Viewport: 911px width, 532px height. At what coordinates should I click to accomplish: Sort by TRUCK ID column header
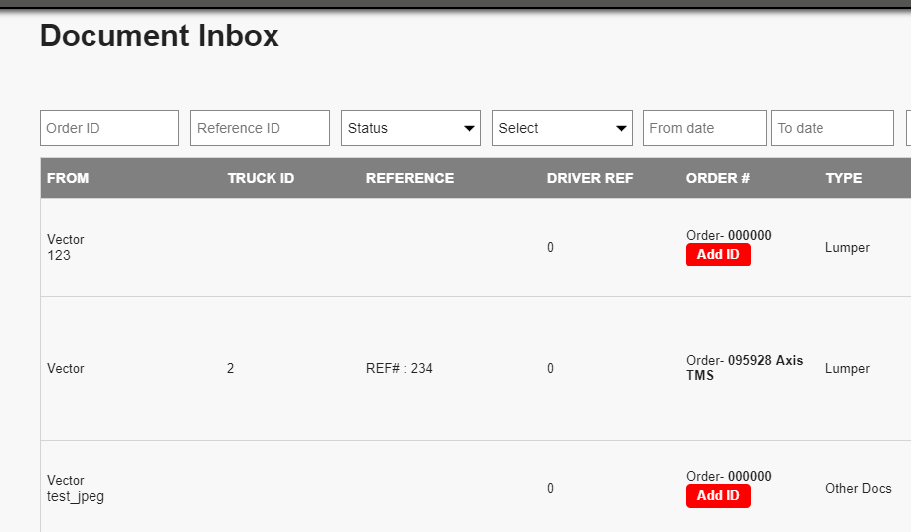[x=261, y=178]
